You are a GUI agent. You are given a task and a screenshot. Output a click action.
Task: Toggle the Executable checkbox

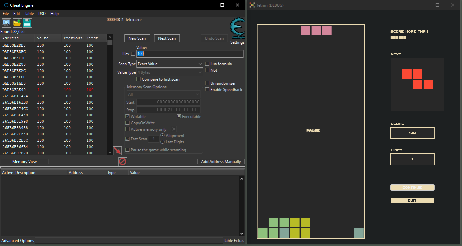coord(179,116)
